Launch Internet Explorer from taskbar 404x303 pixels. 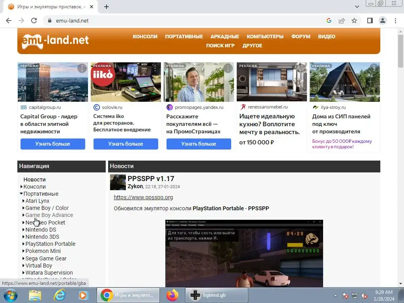click(x=60, y=295)
